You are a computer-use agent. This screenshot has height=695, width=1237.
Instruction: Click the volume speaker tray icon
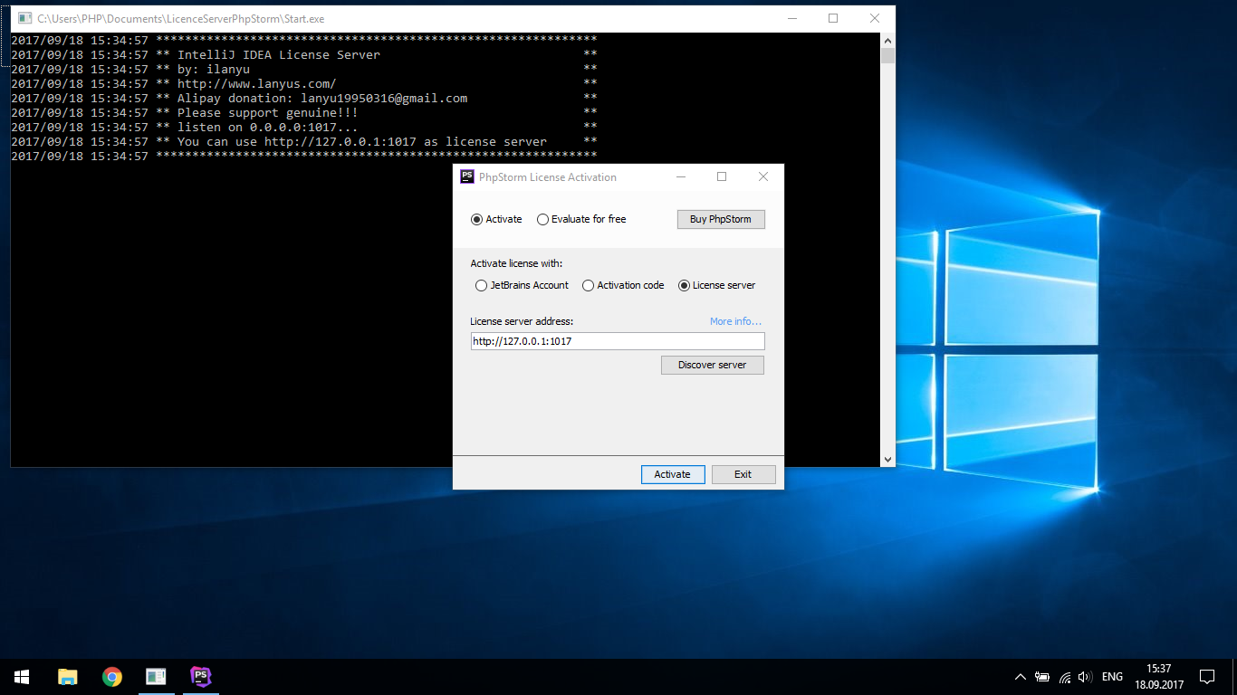pyautogui.click(x=1085, y=677)
